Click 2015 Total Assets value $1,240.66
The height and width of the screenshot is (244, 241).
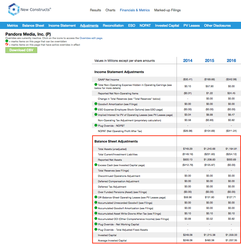pyautogui.click(x=209, y=149)
